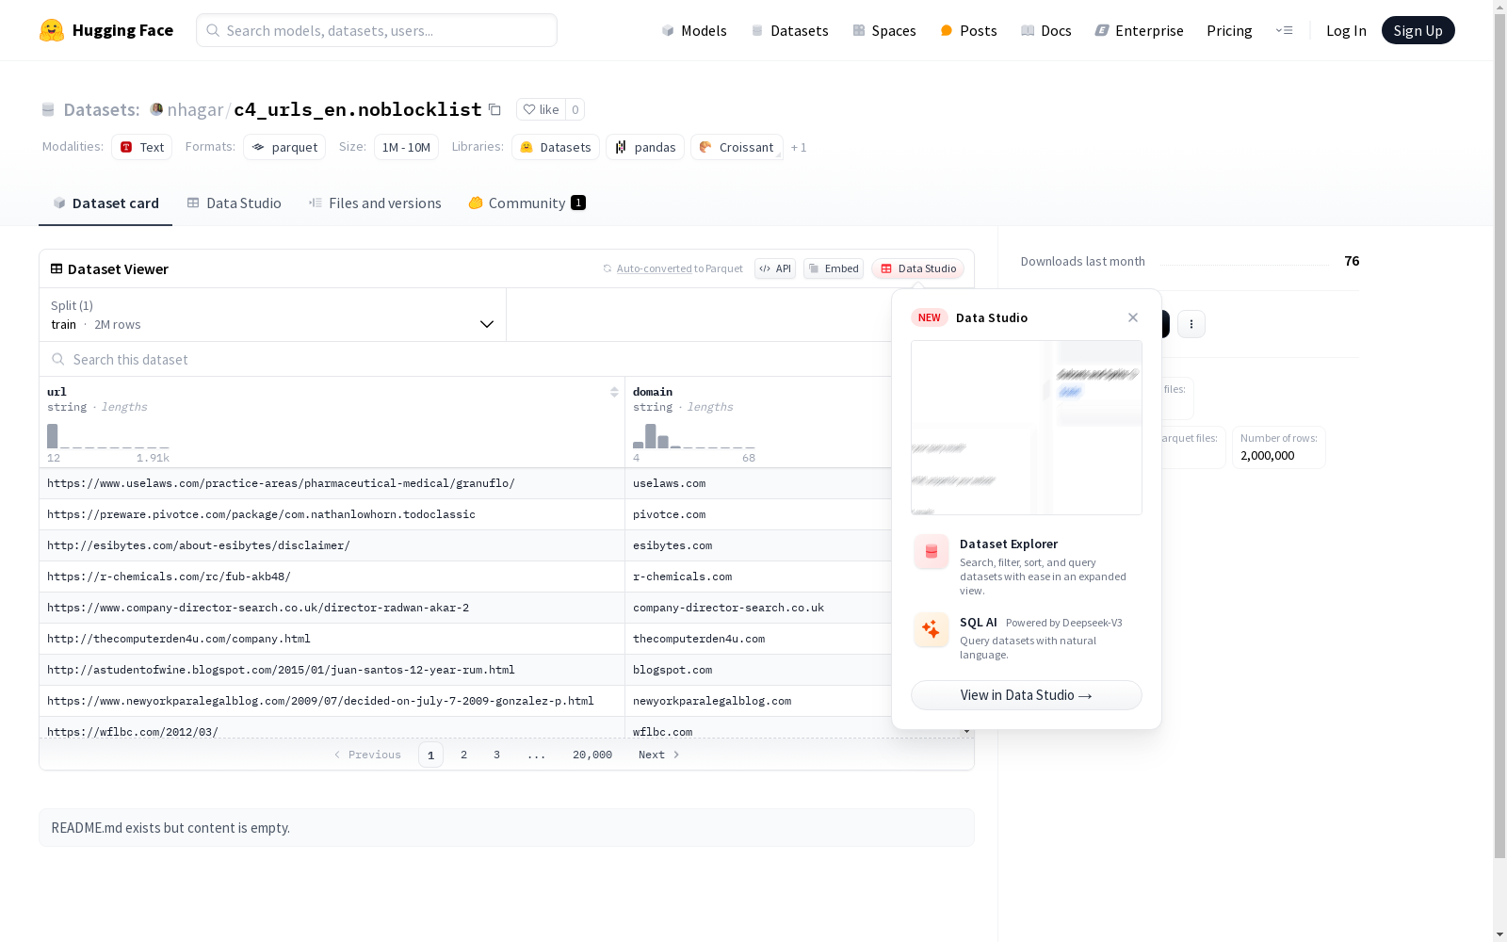Open Spaces in the navigation

point(884,30)
